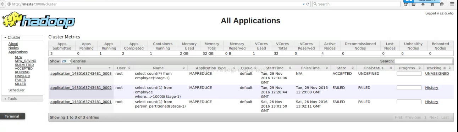Screen dimensions: 458x132
Task: Open the hamburger menu icon
Action: click(x=452, y=4)
